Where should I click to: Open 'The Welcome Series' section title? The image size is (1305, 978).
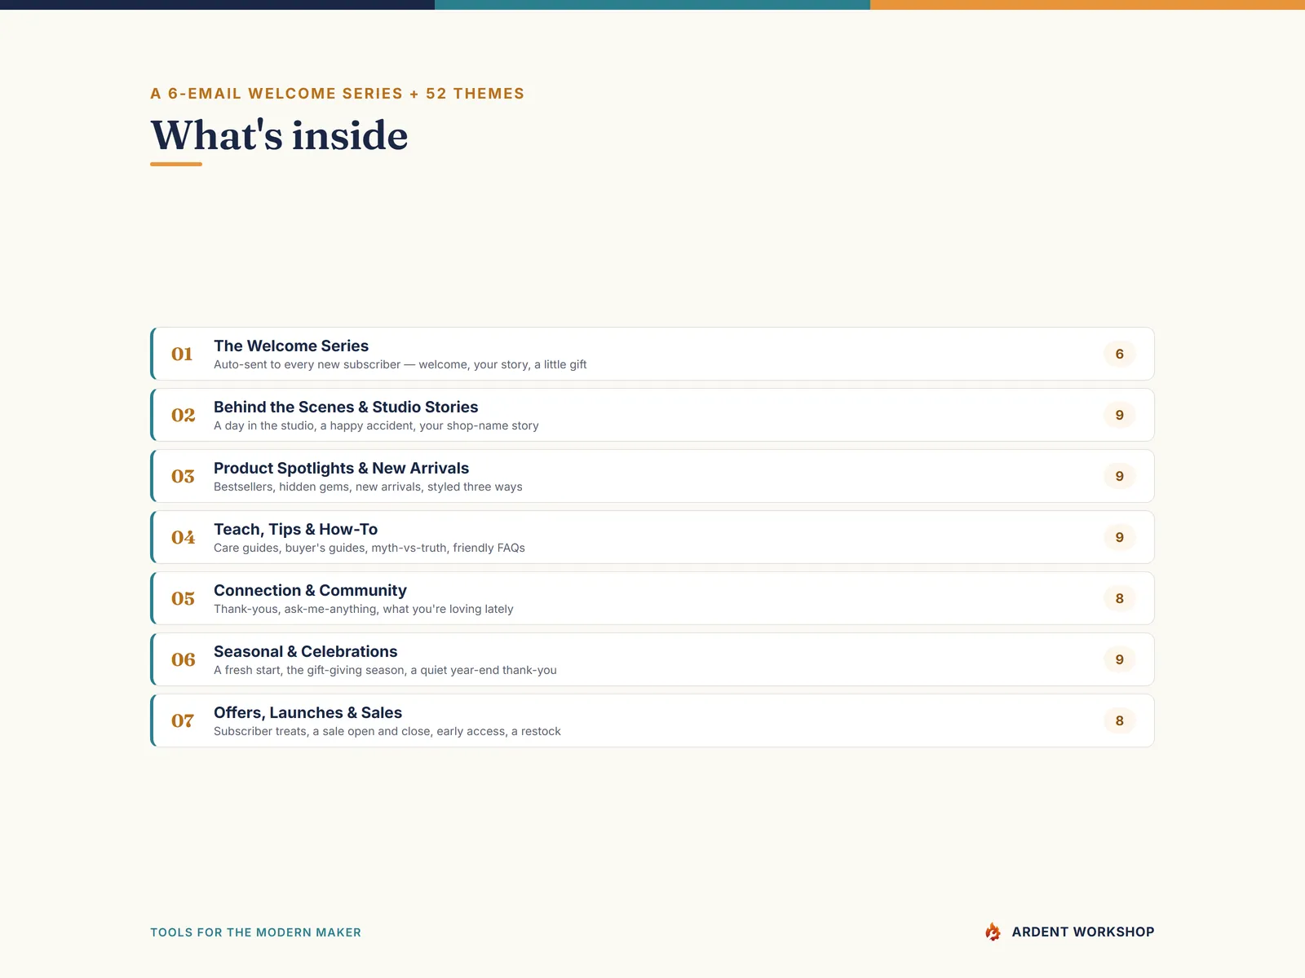[291, 346]
